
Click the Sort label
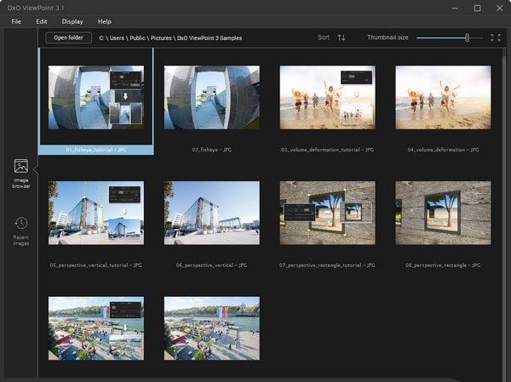[324, 37]
